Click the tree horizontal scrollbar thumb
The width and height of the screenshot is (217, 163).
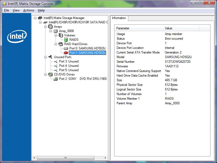click(x=66, y=158)
